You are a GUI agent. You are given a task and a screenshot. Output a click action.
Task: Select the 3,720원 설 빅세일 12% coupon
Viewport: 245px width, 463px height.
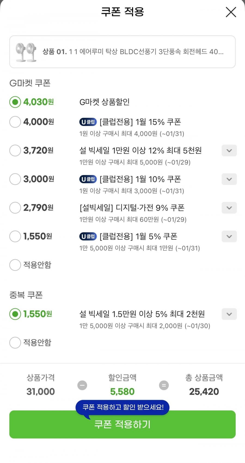15,151
